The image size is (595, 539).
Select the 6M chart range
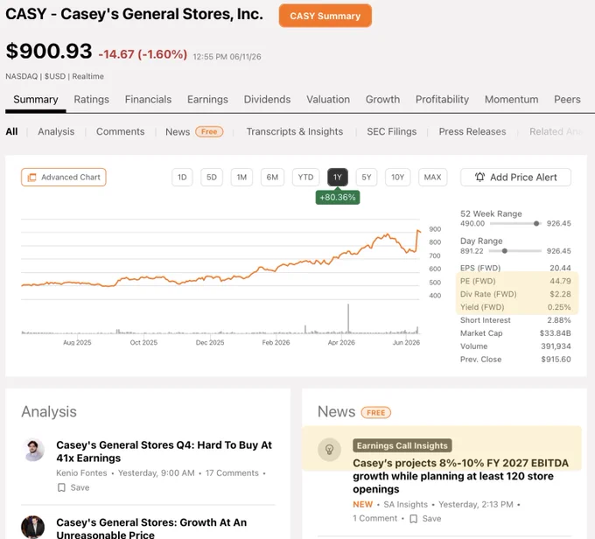[x=272, y=178]
